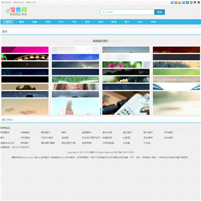Open the 动物 category in navigation bar
The height and width of the screenshot is (201, 201).
click(x=48, y=22)
